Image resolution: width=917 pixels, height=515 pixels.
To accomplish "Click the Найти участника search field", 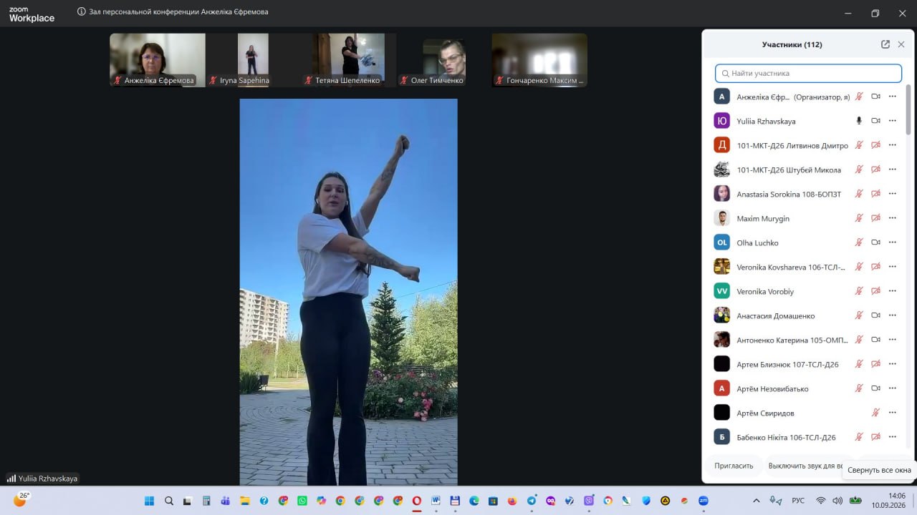I will coord(808,73).
